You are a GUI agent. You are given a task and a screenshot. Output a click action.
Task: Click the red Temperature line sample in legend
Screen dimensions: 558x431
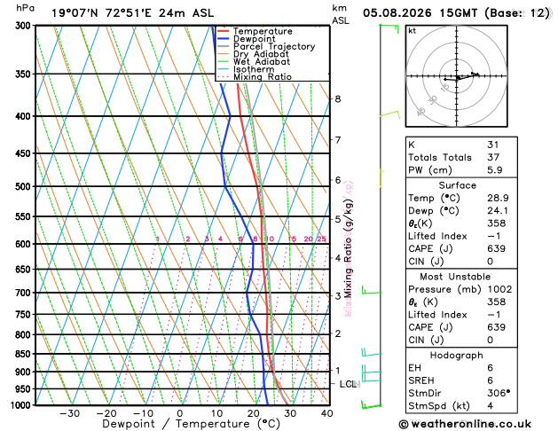click(224, 31)
